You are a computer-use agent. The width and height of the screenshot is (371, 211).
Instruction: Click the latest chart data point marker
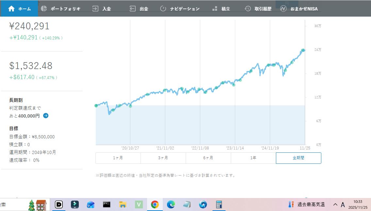(x=303, y=50)
